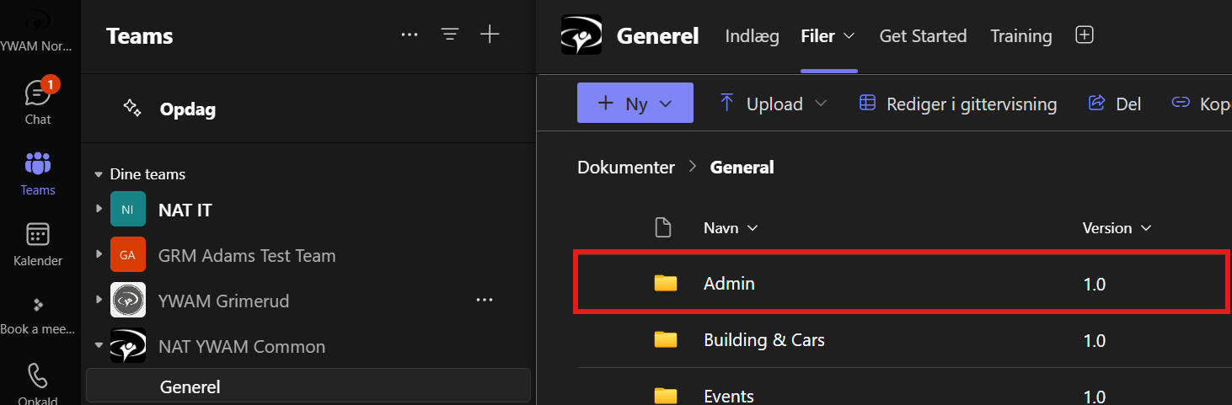Open the Ny new item dropdown

[667, 104]
